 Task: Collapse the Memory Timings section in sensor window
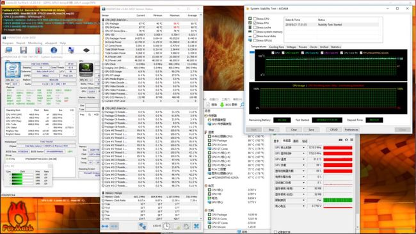(x=103, y=193)
